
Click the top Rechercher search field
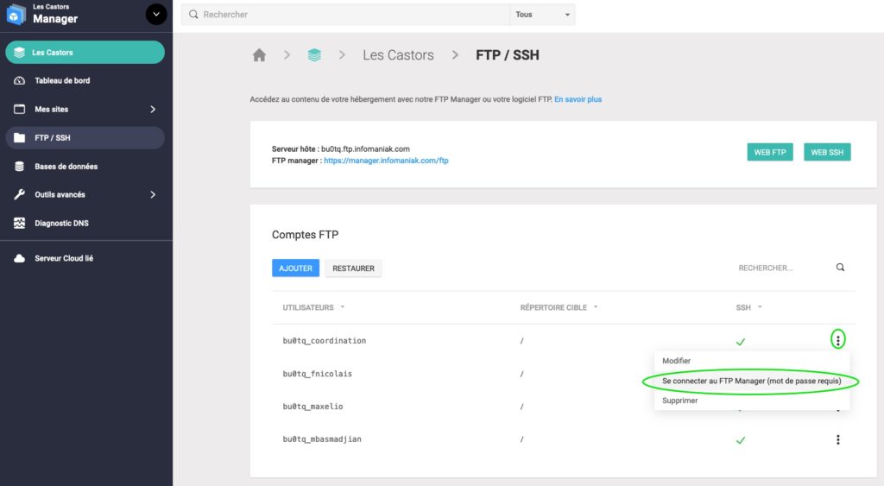pos(354,15)
